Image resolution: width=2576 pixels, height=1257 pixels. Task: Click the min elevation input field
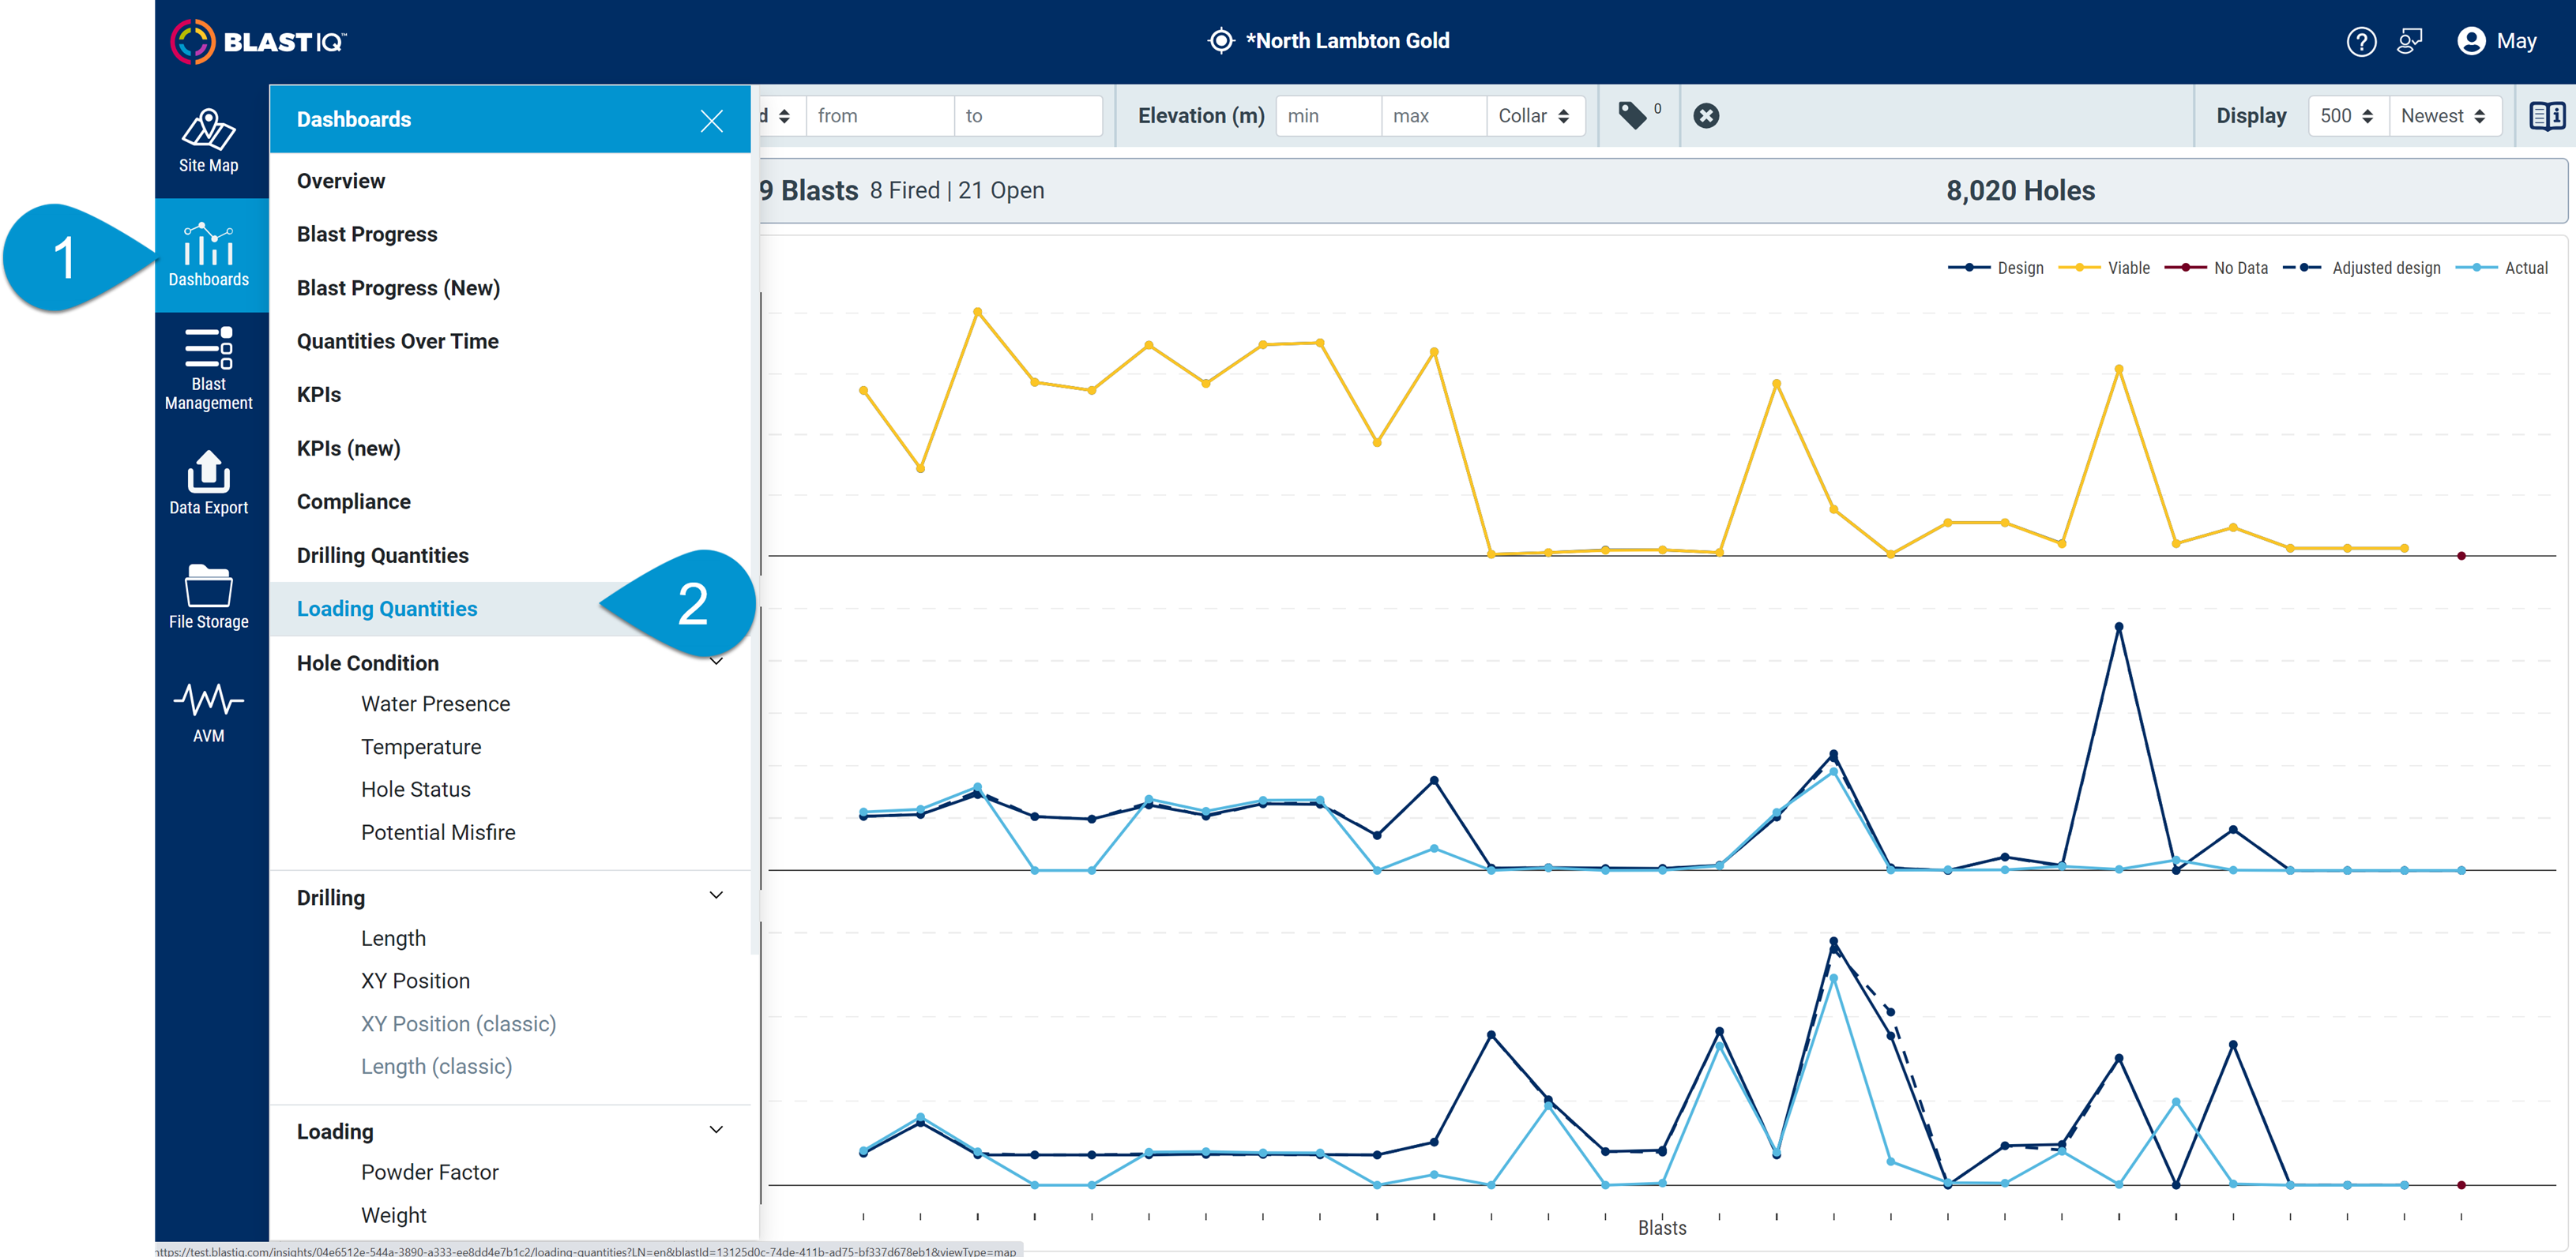(x=1328, y=115)
